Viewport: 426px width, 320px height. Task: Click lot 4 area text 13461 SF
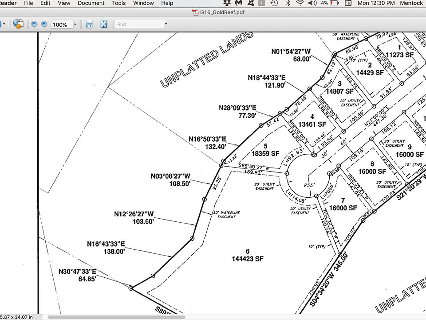click(312, 124)
